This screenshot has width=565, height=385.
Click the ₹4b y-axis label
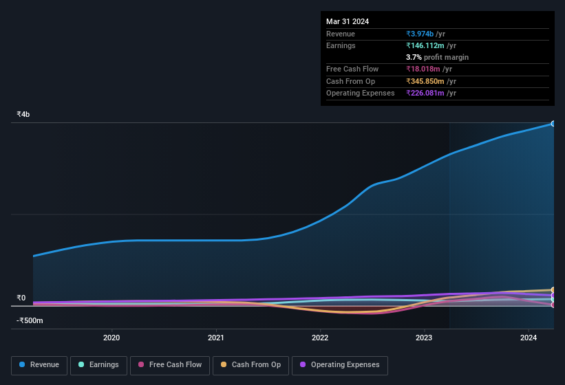coord(23,114)
